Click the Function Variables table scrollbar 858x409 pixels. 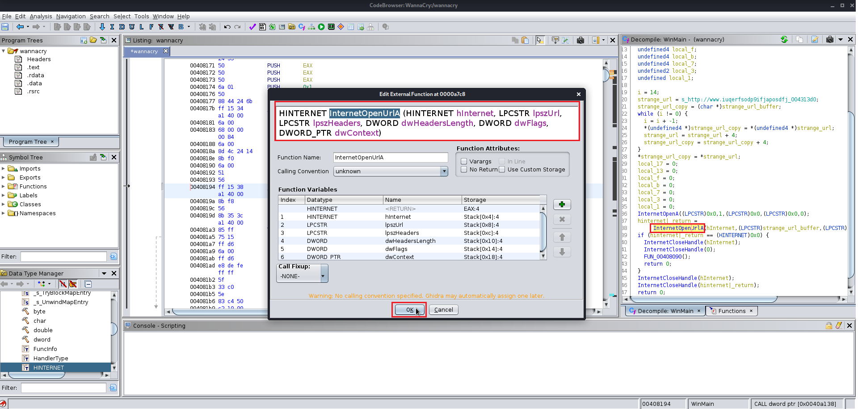pos(543,232)
